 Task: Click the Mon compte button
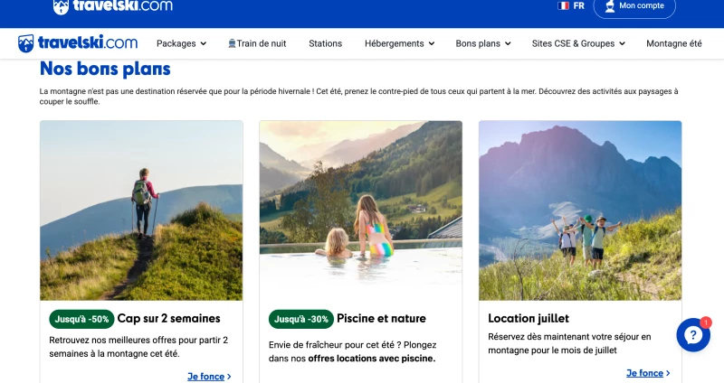point(634,6)
